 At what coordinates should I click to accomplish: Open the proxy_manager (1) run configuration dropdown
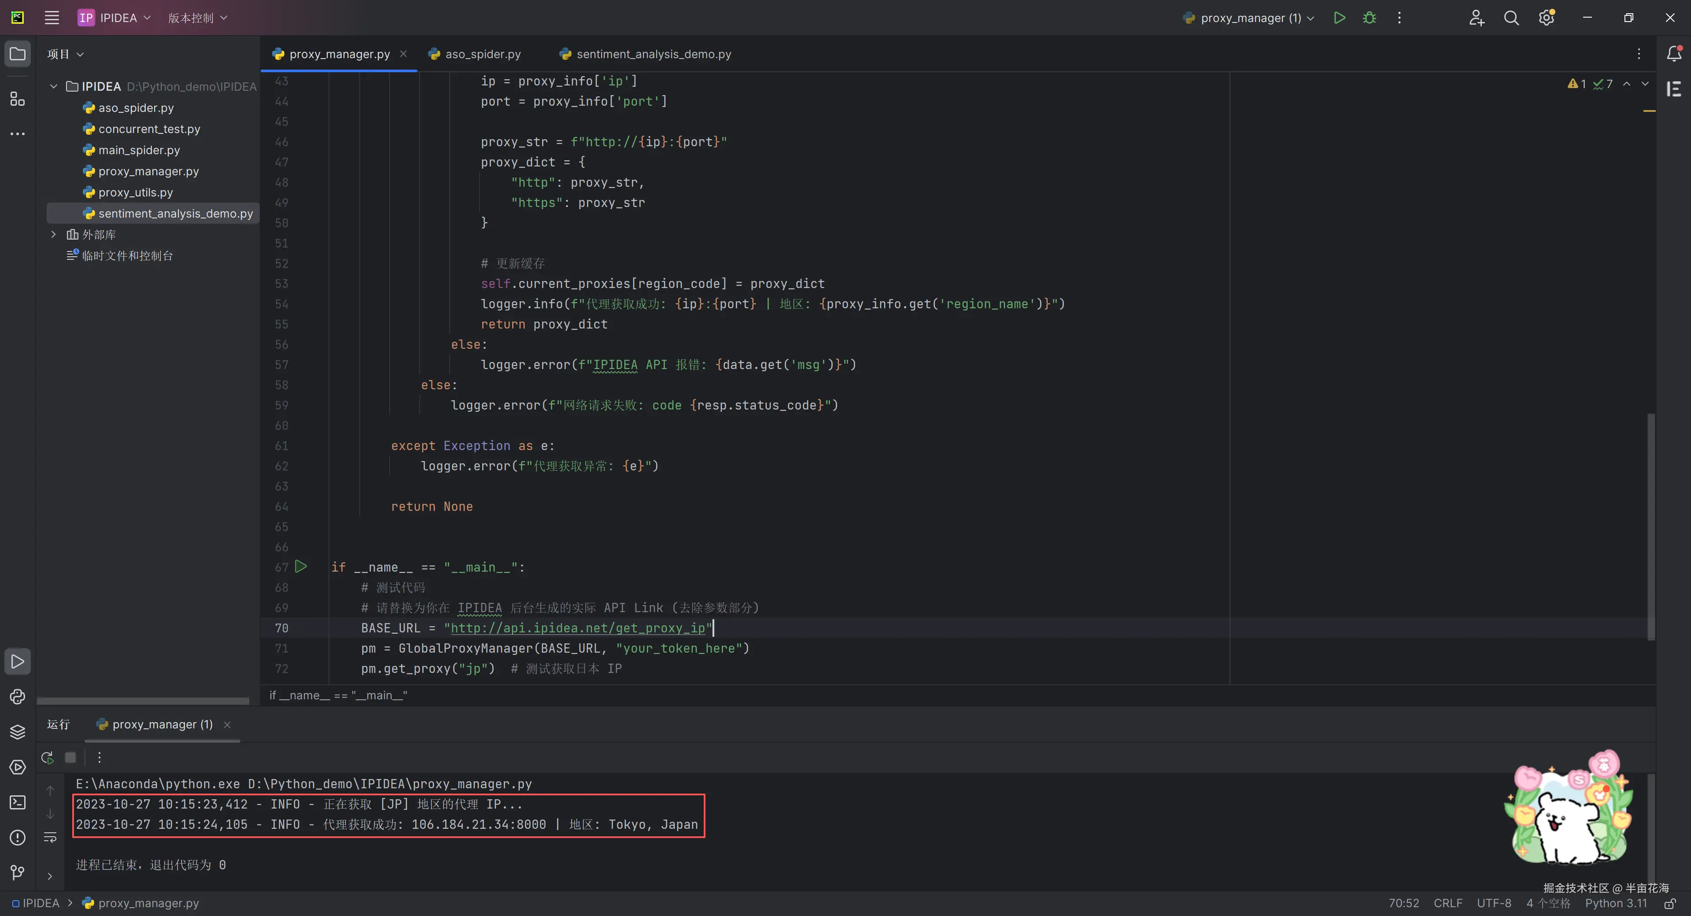tap(1251, 18)
